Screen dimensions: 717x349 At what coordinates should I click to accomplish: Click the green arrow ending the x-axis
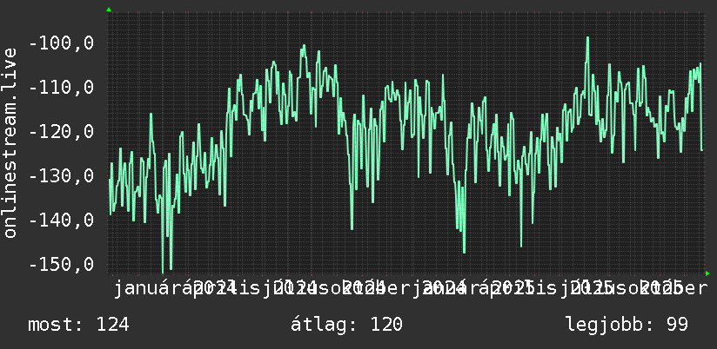click(707, 273)
